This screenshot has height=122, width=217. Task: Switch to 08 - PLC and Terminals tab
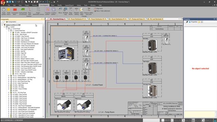click(154, 19)
